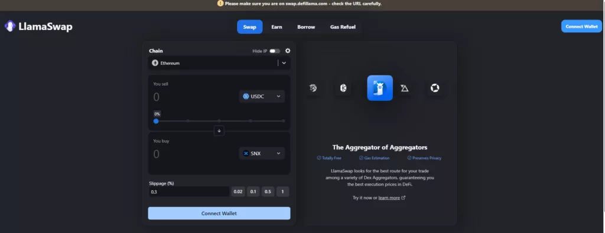Click the Gas Estimation checkmark icon
The image size is (605, 233).
(x=361, y=158)
